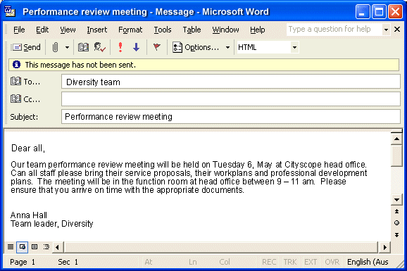The height and width of the screenshot is (271, 407).
Task: Click the "Anna Hall" signature line
Action: pos(29,215)
